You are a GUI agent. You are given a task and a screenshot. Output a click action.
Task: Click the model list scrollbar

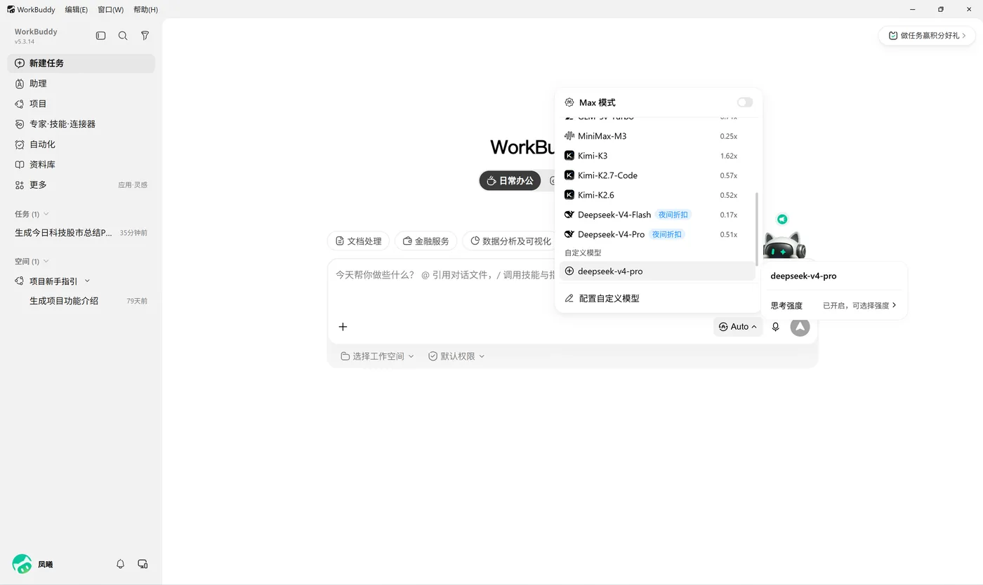pyautogui.click(x=757, y=229)
